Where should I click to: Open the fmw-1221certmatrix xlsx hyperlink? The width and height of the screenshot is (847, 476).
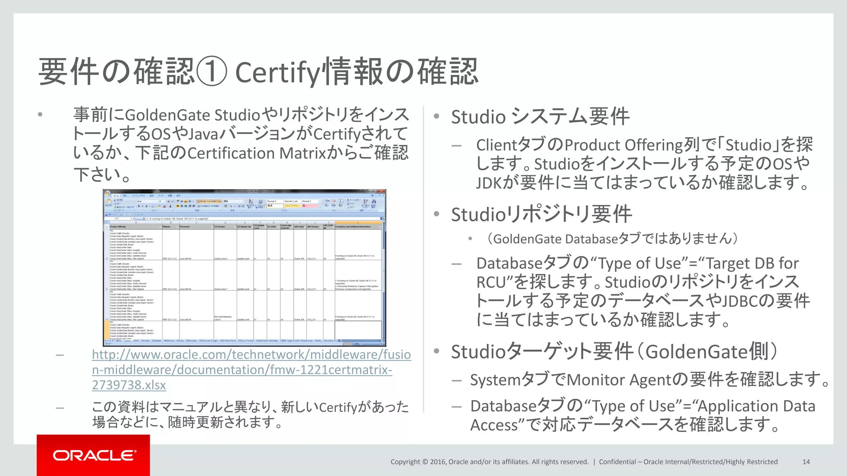click(251, 369)
